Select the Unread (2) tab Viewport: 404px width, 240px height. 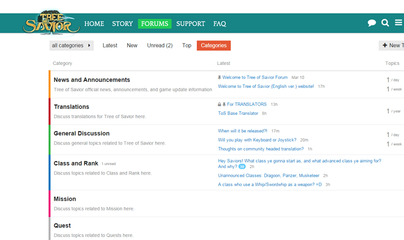point(159,46)
